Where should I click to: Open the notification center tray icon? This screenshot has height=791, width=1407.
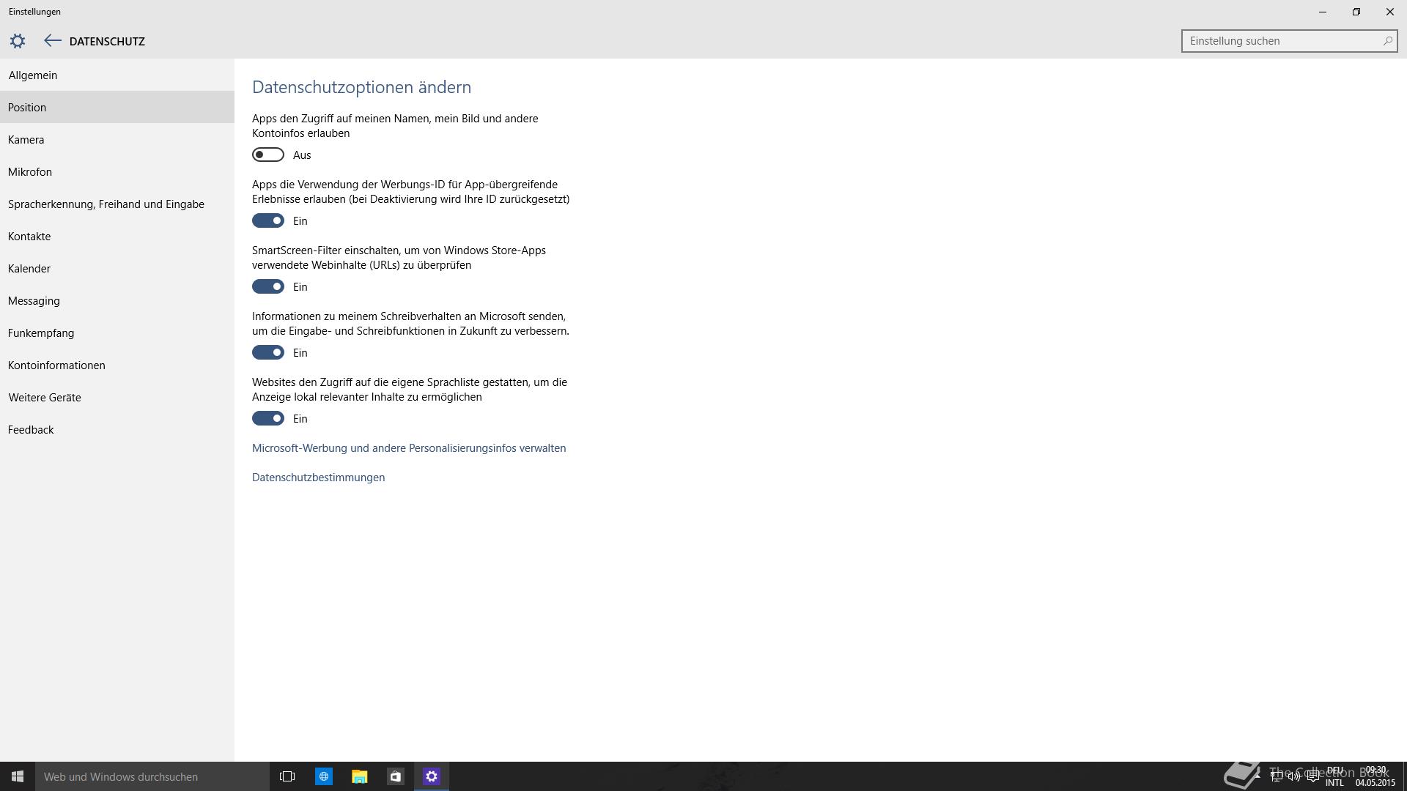click(x=1312, y=776)
